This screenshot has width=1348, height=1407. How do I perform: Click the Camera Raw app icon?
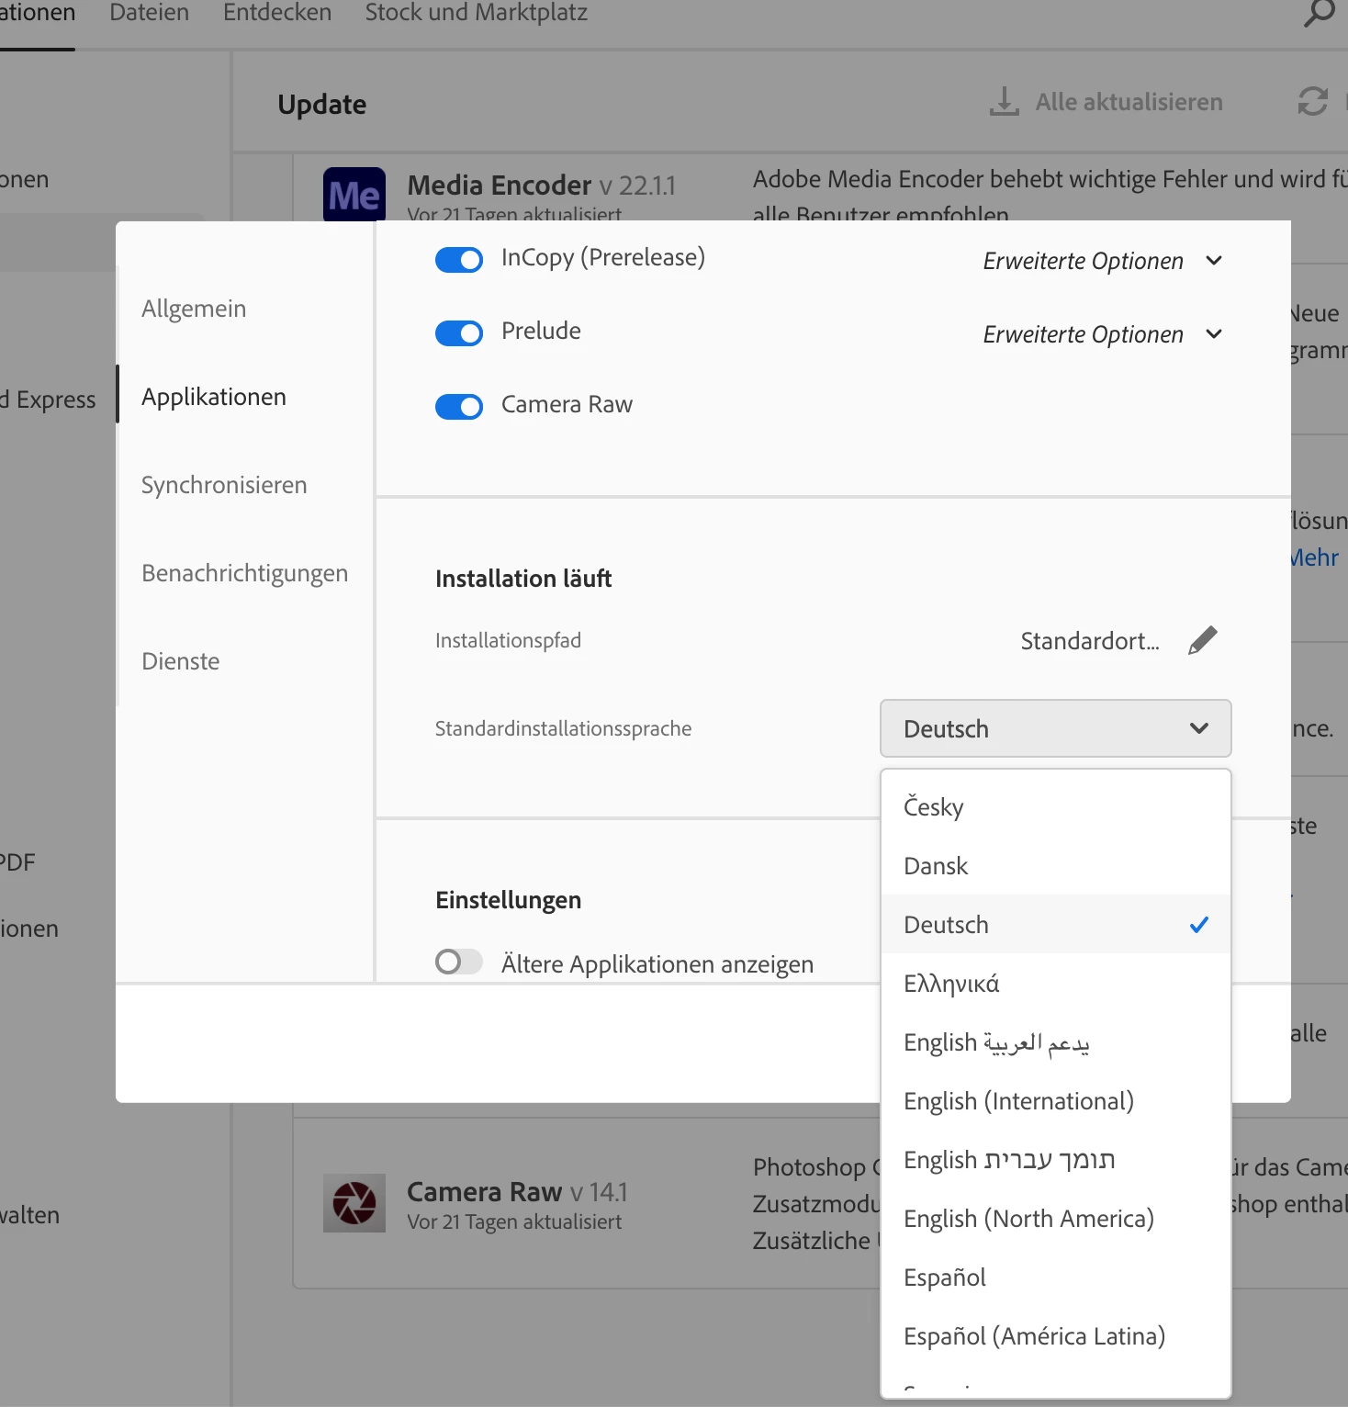[x=354, y=1202]
